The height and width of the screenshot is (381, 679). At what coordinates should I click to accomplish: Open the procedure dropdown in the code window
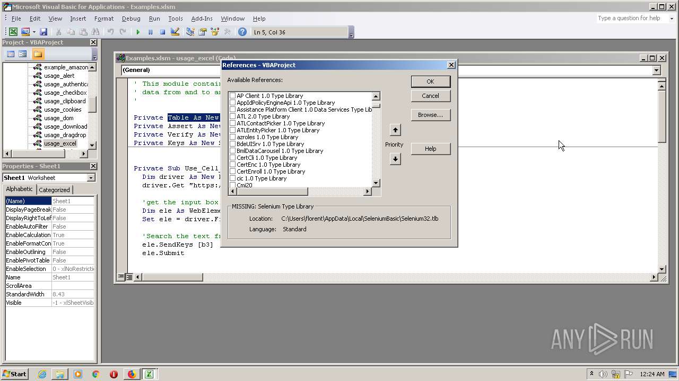pyautogui.click(x=656, y=70)
